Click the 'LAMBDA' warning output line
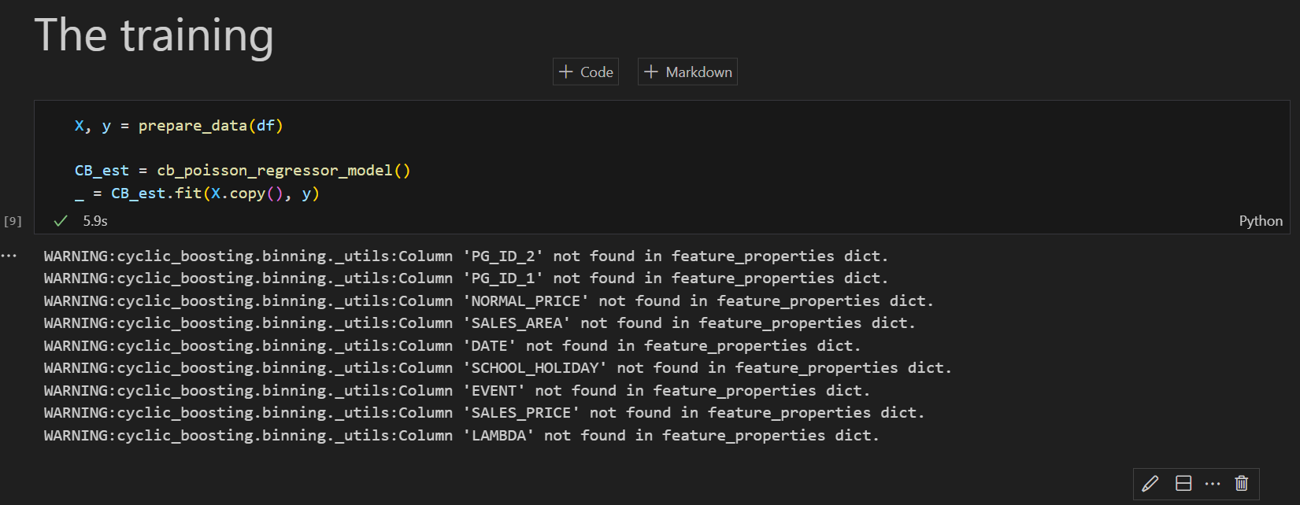Screen dimensions: 1300x505 click(x=461, y=436)
